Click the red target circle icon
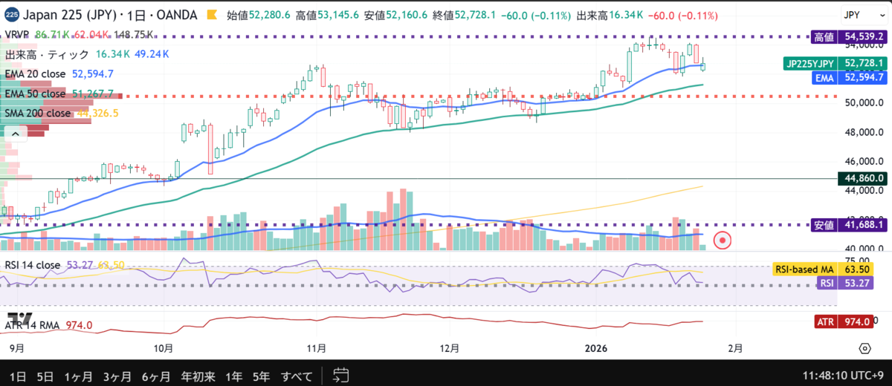Viewport: 892px width, 386px height. [x=723, y=240]
